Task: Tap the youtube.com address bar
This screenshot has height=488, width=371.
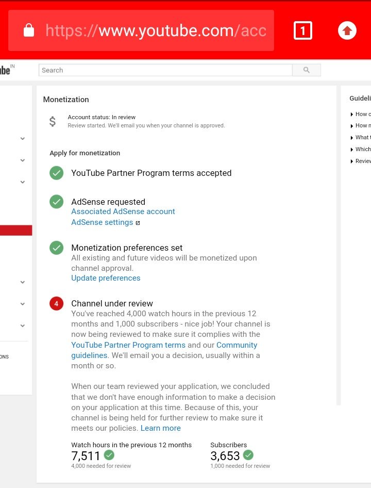Action: click(x=141, y=30)
